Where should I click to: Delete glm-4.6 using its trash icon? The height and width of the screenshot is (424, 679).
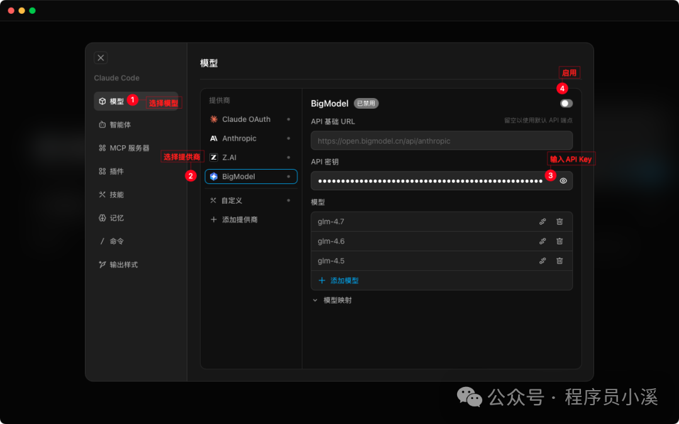pyautogui.click(x=560, y=241)
